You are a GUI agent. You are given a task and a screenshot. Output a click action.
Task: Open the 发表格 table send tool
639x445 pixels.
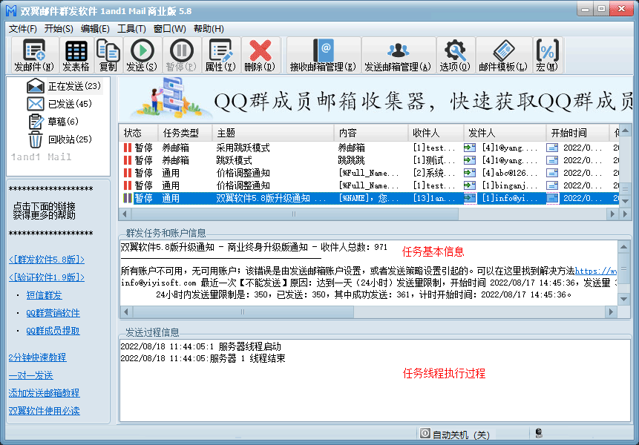pos(76,56)
